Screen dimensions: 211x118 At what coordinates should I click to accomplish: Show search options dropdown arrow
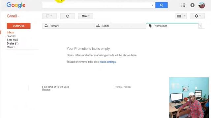tap(152, 5)
